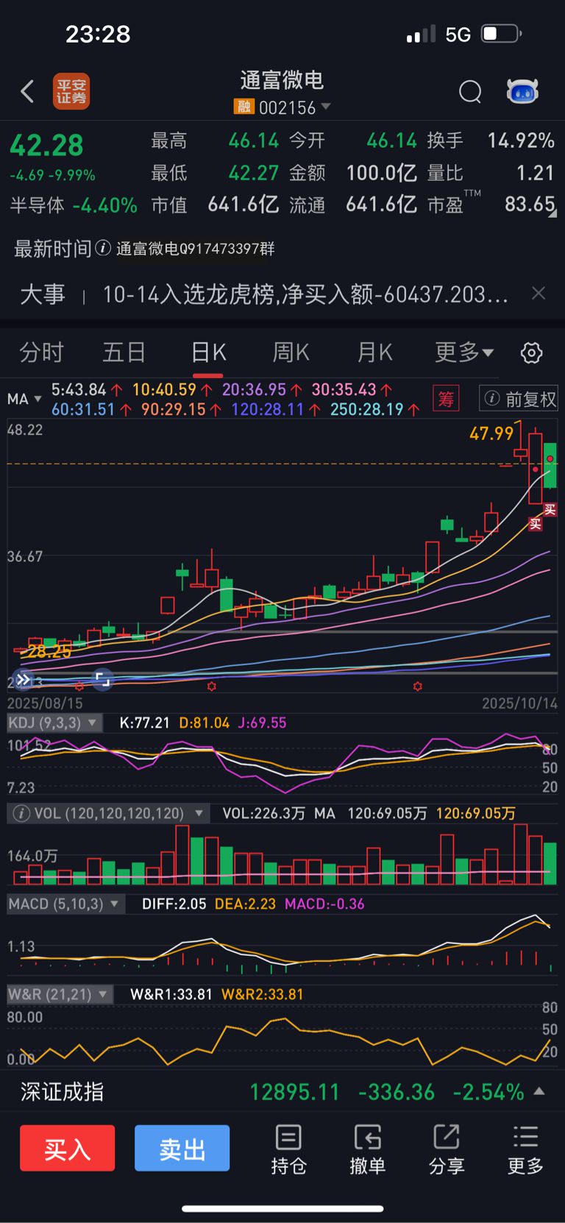This screenshot has height=1223, width=565.
Task: Tap the 通富微电 group announcement text
Action: (195, 249)
